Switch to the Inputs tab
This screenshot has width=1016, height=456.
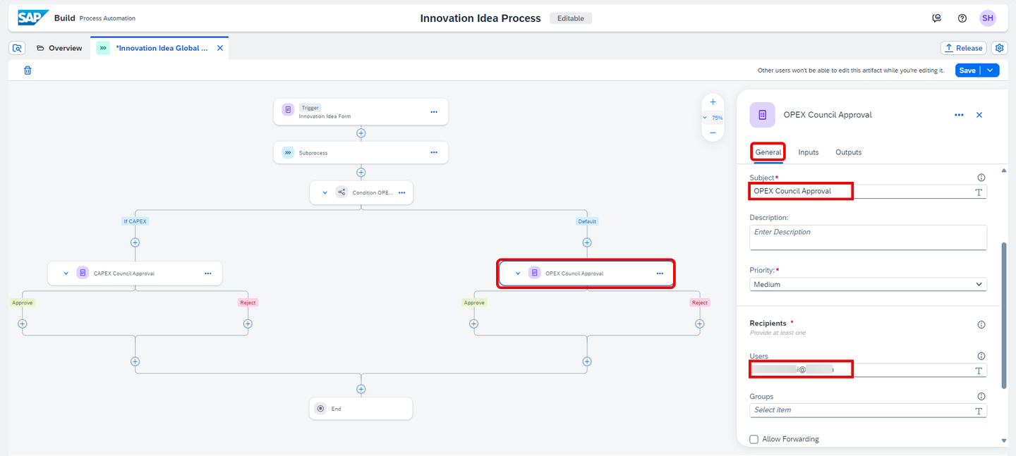point(809,152)
